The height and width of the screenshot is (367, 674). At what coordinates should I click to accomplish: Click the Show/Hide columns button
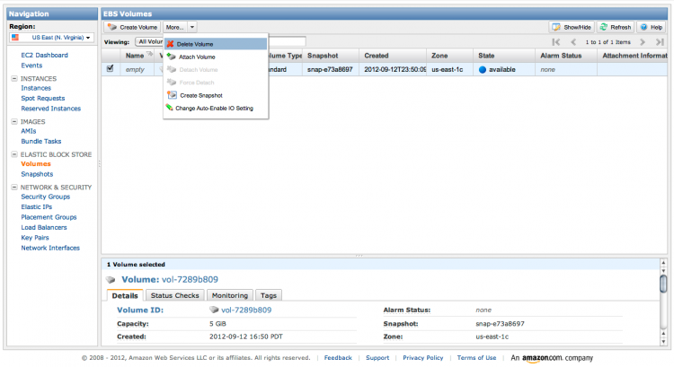[x=572, y=27]
